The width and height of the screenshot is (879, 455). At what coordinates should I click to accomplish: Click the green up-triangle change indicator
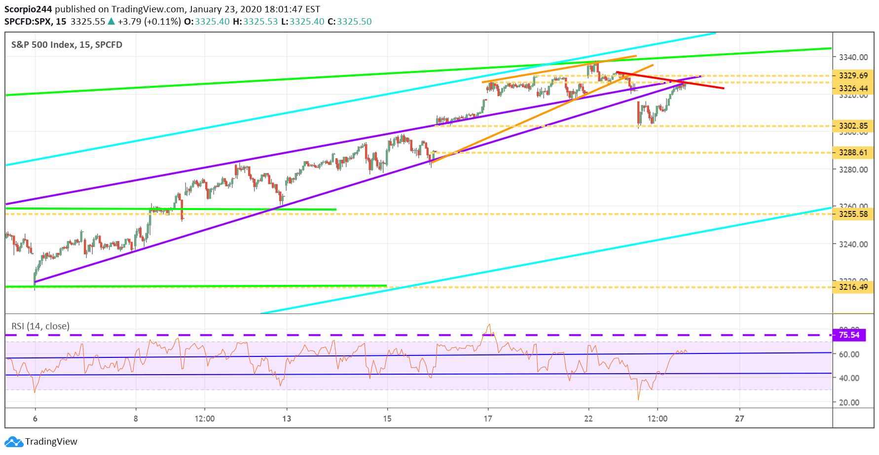pyautogui.click(x=111, y=21)
